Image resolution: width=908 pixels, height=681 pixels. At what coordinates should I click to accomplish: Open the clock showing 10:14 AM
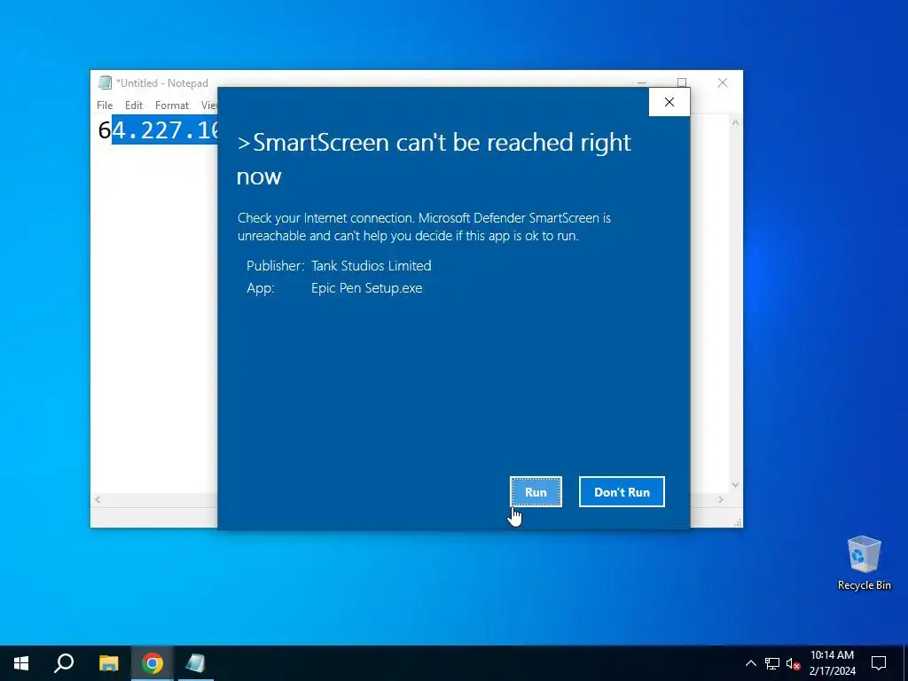click(832, 663)
